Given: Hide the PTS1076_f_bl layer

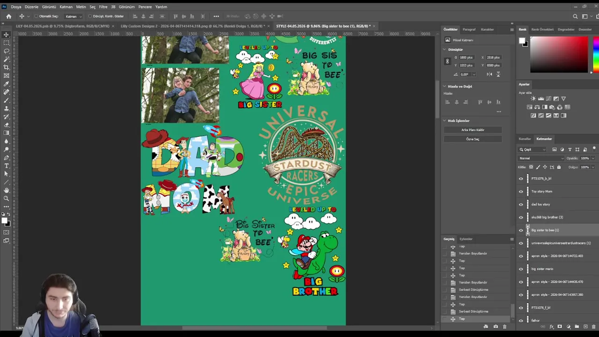Looking at the screenshot, I should coord(521,308).
